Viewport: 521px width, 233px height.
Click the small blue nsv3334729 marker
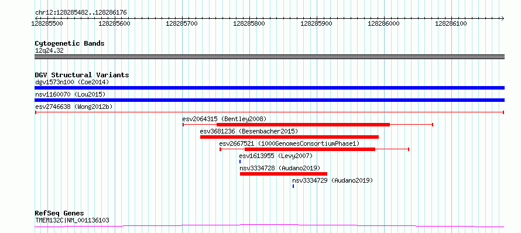point(293,186)
